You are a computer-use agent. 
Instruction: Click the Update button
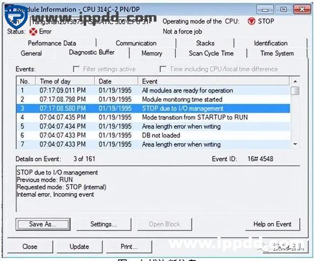[79, 247]
